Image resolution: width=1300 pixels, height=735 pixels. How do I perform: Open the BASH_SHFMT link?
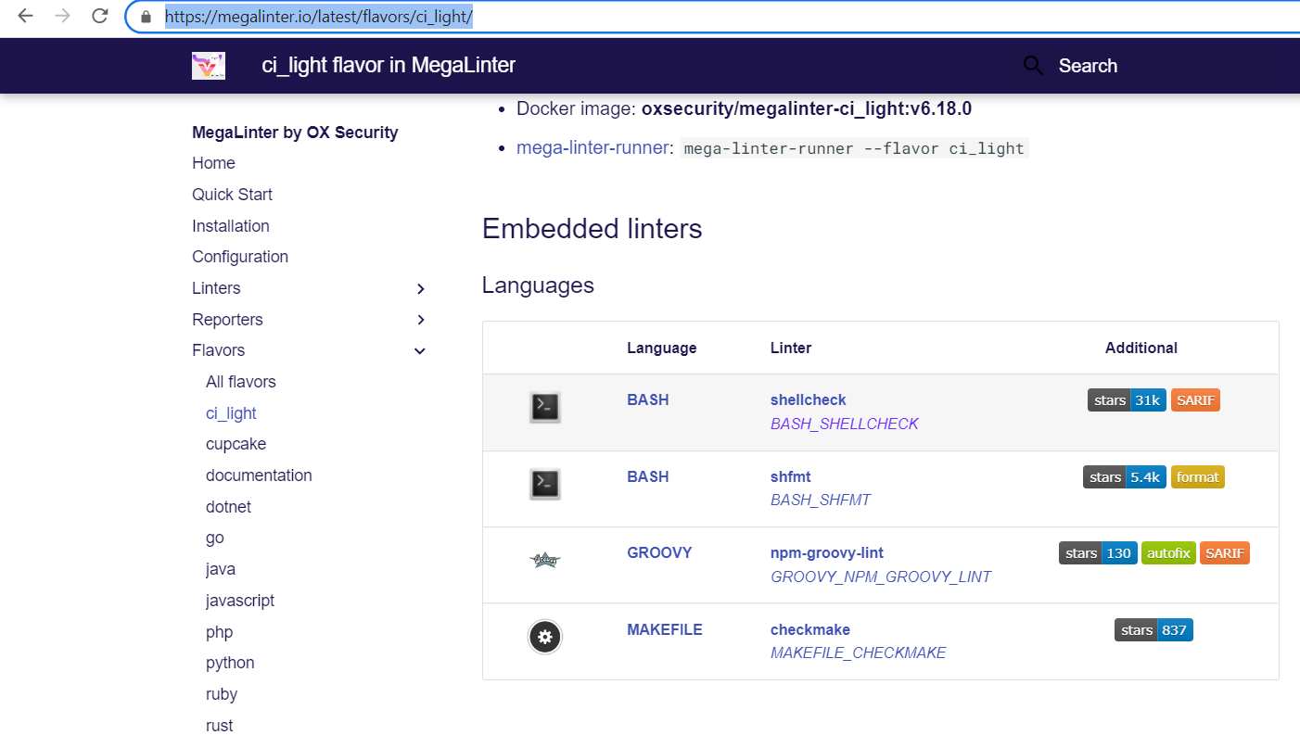[821, 501]
